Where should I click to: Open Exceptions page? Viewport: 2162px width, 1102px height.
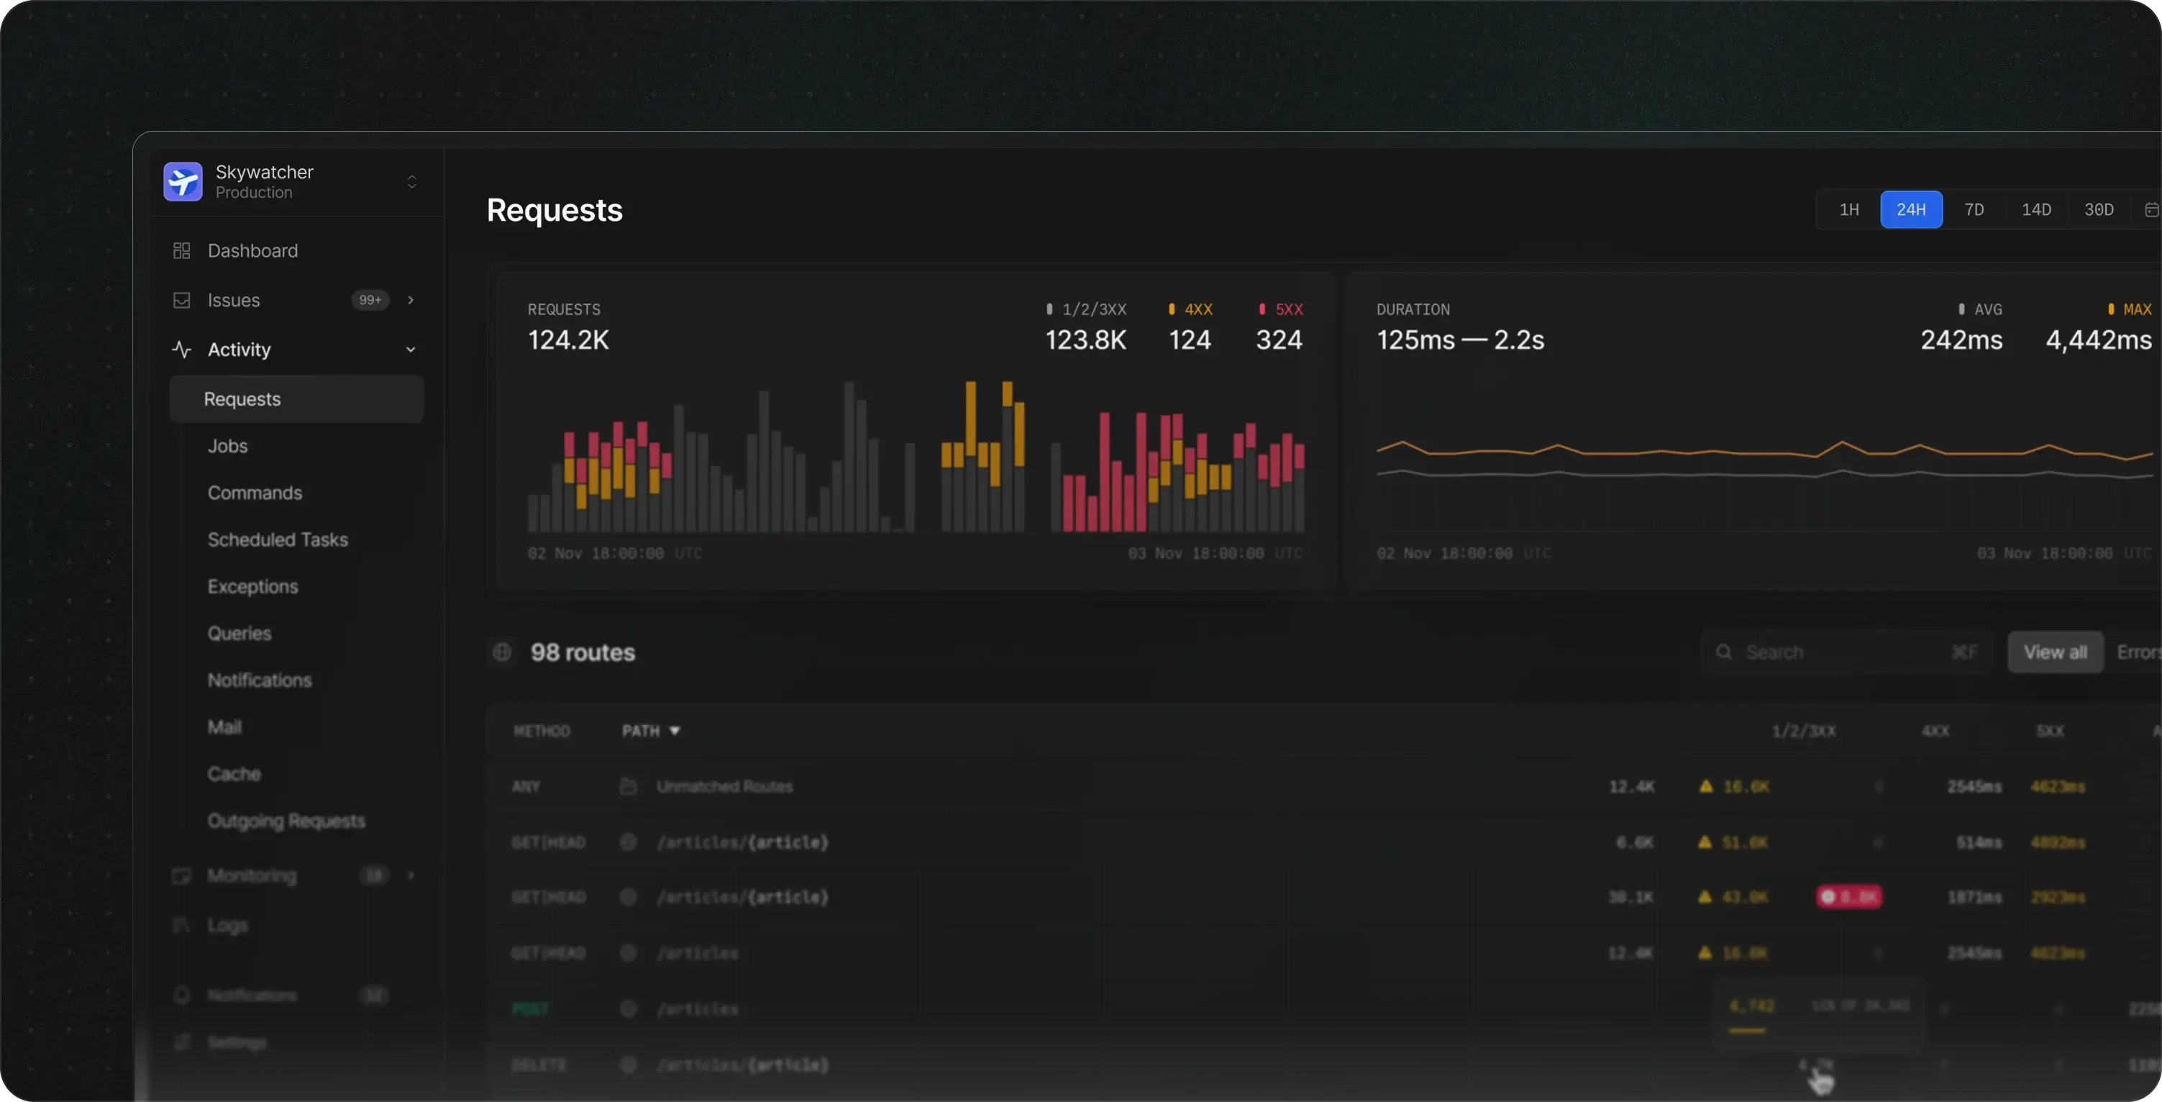tap(252, 587)
